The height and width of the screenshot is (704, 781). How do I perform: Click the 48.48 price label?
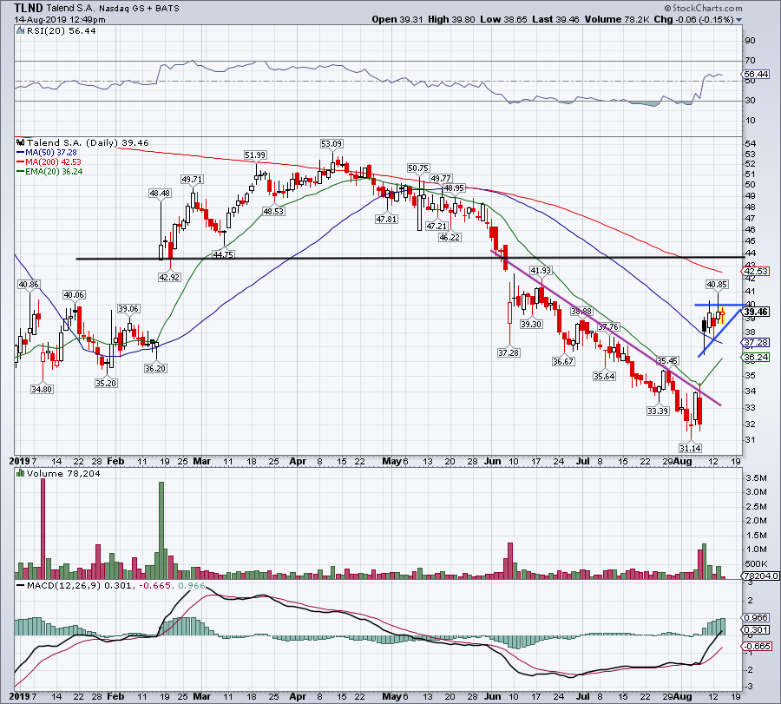click(160, 194)
